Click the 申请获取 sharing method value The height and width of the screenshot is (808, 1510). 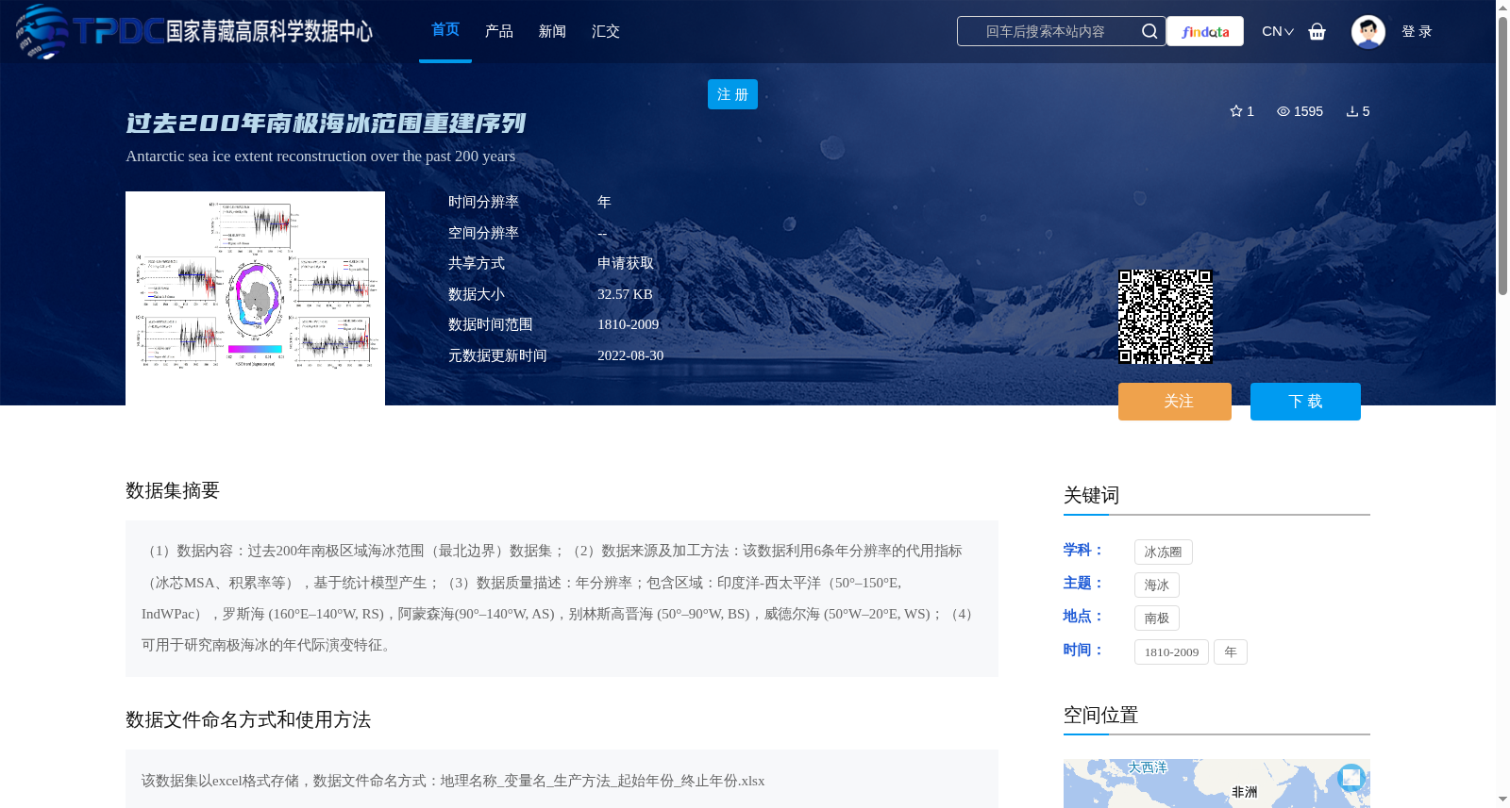pos(626,263)
